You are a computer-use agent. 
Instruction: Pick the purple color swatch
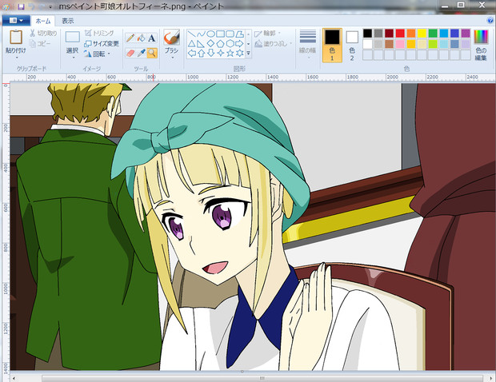coord(466,34)
